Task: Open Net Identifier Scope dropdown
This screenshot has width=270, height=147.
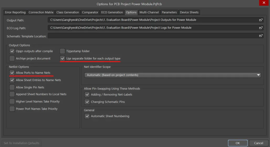Action: [x=173, y=75]
